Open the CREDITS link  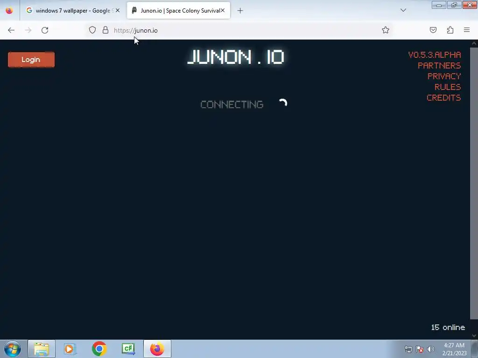click(x=443, y=98)
